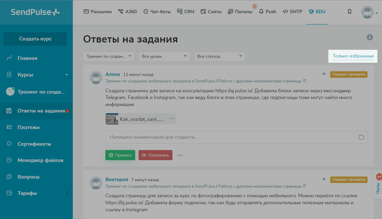Star Алена's answer as favorite
The image size is (382, 219).
coord(324,74)
